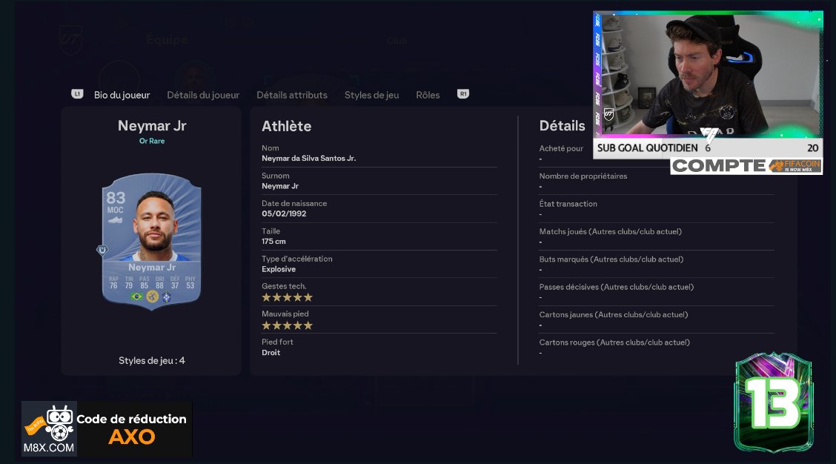The image size is (836, 464).
Task: Switch to the Bio du joueur tab
Action: click(122, 95)
